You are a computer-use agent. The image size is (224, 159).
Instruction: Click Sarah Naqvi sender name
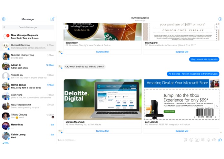72,43
